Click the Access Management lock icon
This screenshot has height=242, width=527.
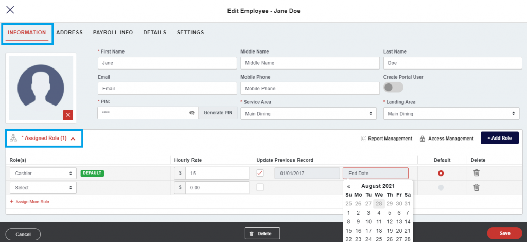point(423,139)
